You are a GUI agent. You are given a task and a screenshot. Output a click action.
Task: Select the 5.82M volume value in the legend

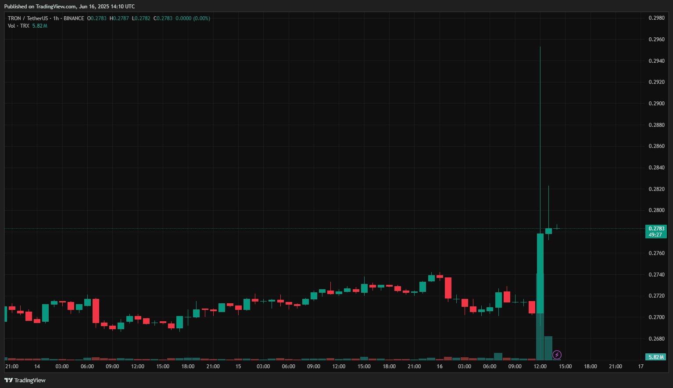coord(39,25)
